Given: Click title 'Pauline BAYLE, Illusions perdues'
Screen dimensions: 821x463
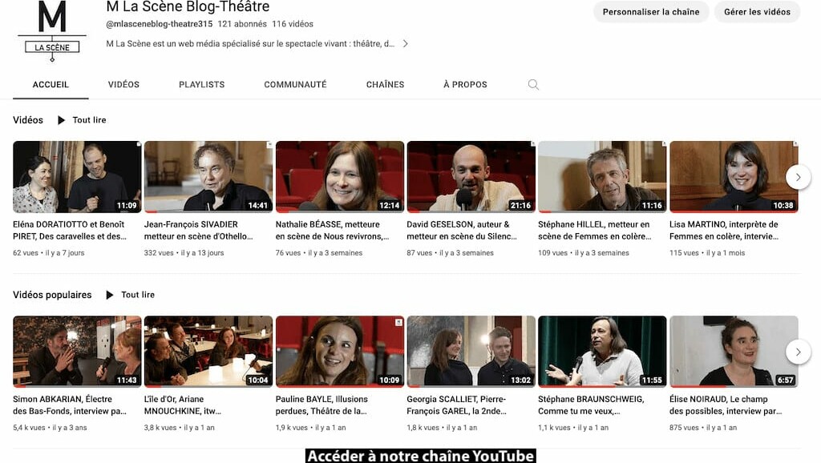Looking at the screenshot, I should pos(322,405).
